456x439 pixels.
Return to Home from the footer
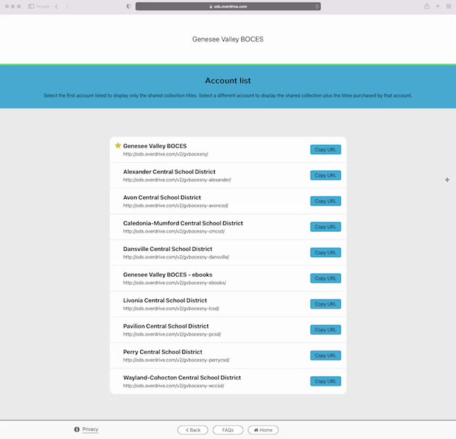tap(263, 430)
